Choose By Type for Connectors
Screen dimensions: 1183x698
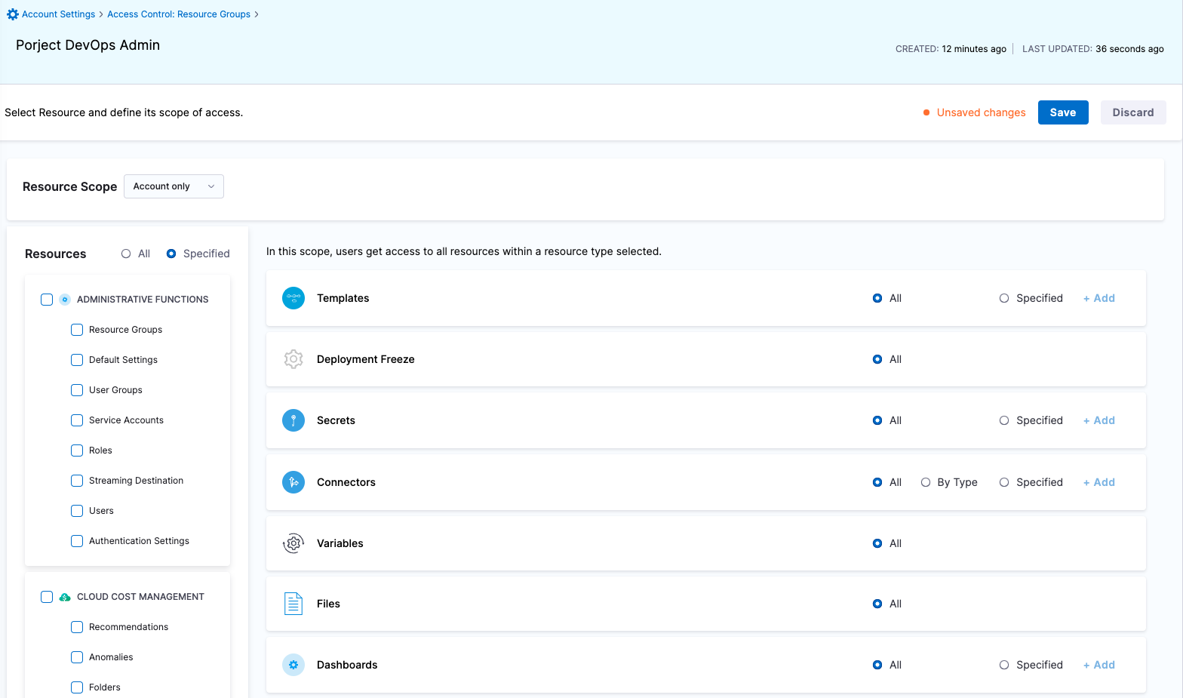click(926, 482)
